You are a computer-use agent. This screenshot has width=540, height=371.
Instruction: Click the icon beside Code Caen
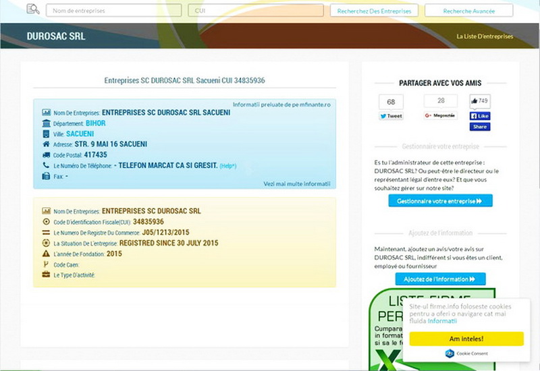coord(45,264)
